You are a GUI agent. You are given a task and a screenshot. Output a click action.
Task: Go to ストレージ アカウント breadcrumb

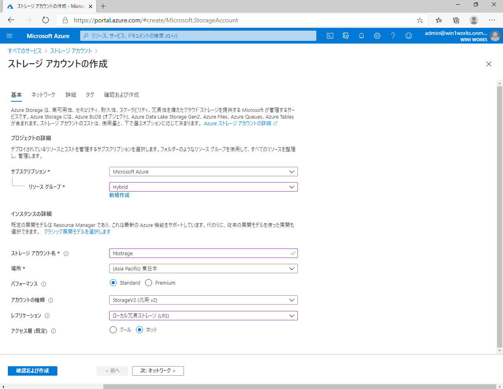[71, 51]
